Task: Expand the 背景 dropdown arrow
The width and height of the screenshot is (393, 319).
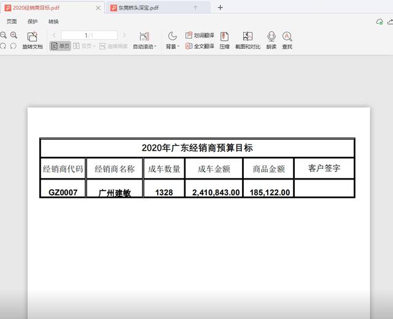Action: (x=178, y=47)
